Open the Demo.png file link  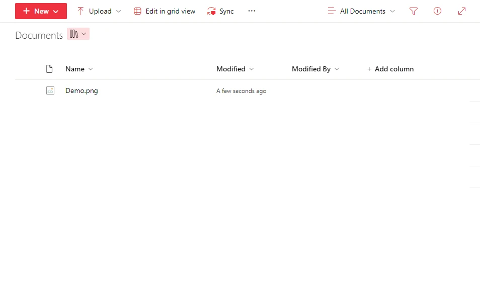click(x=82, y=91)
